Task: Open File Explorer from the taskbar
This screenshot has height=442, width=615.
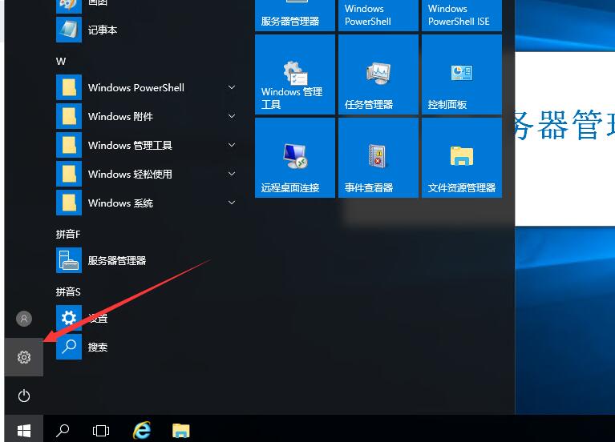Action: point(181,431)
